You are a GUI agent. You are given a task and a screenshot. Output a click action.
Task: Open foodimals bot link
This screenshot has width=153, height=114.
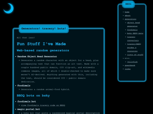click(27, 102)
